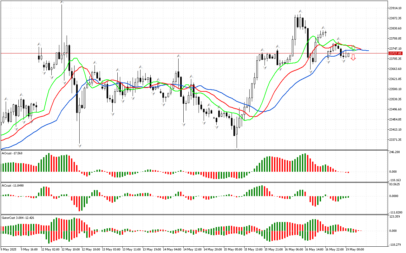This screenshot has width=406, height=253.
Task: Click the 123.359 Gator scale value
Action: (x=395, y=216)
